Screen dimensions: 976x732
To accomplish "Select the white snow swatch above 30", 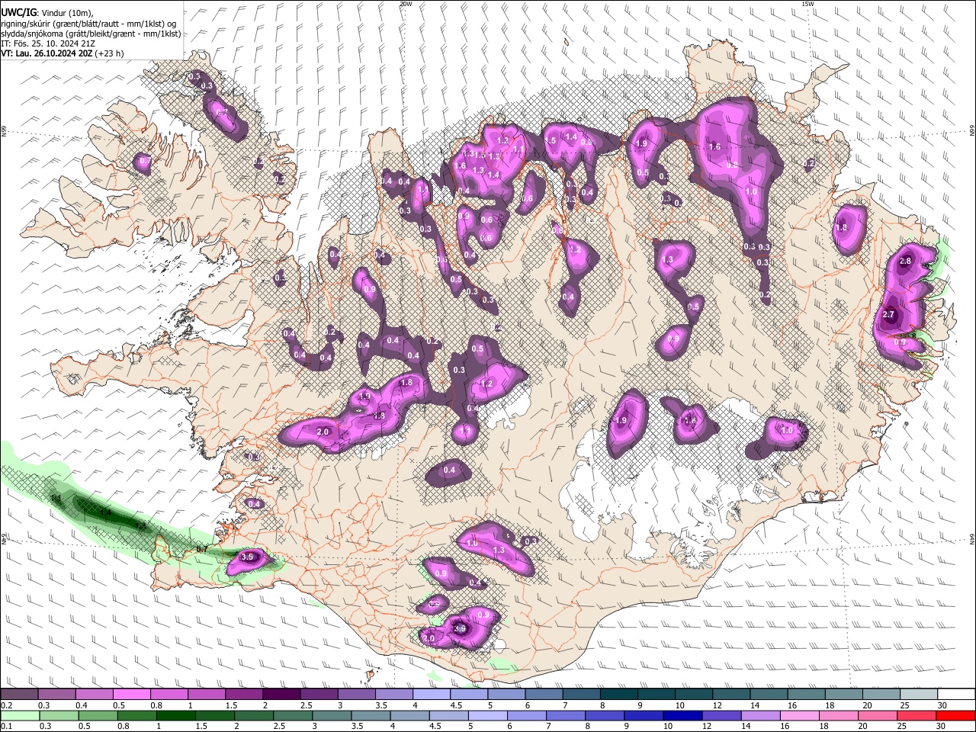I will point(956,694).
